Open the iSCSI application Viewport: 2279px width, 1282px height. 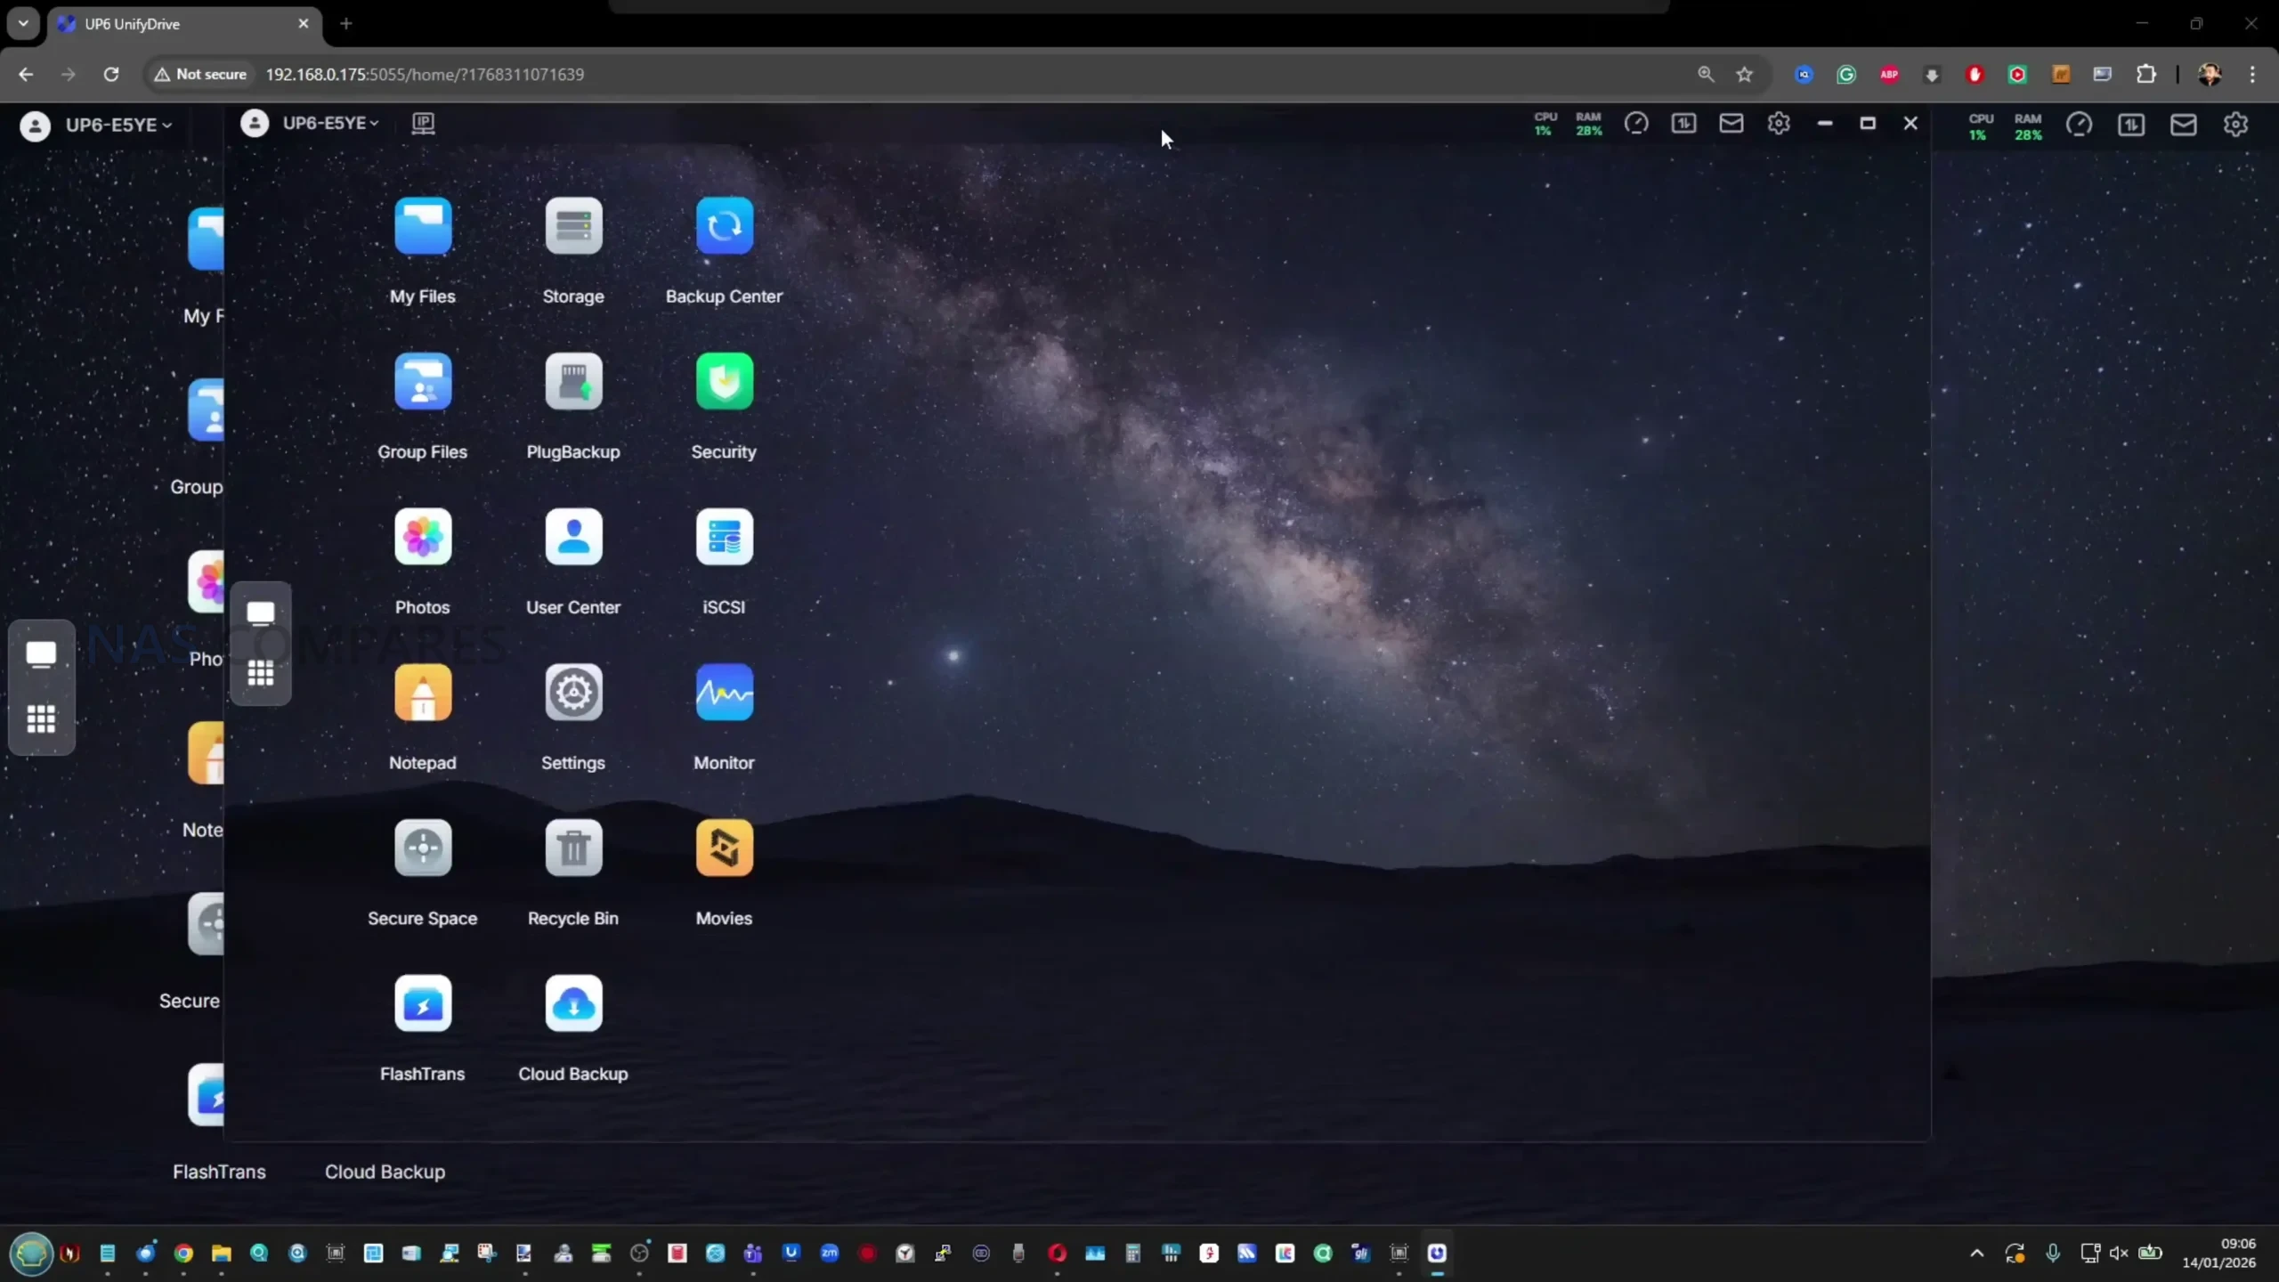[x=724, y=538]
